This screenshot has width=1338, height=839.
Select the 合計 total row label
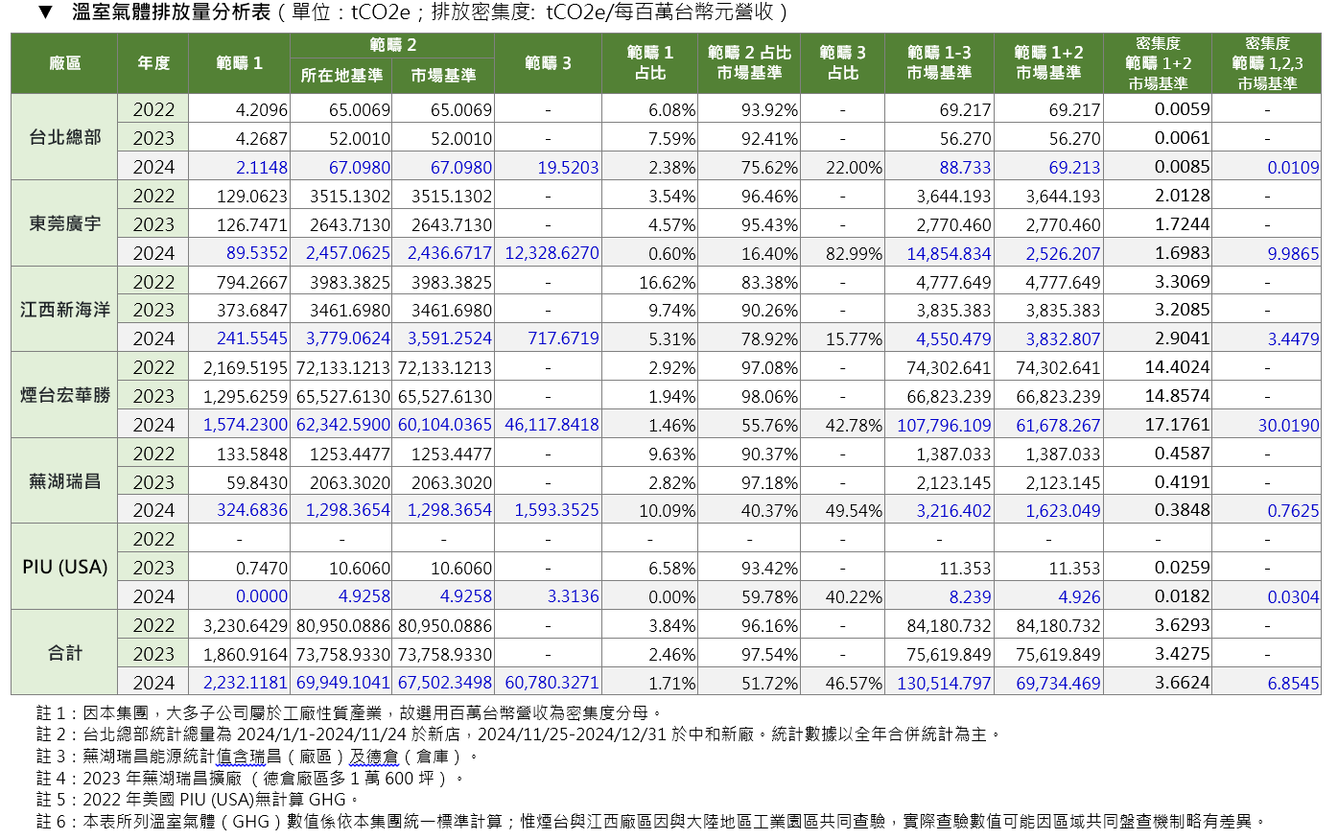click(64, 653)
